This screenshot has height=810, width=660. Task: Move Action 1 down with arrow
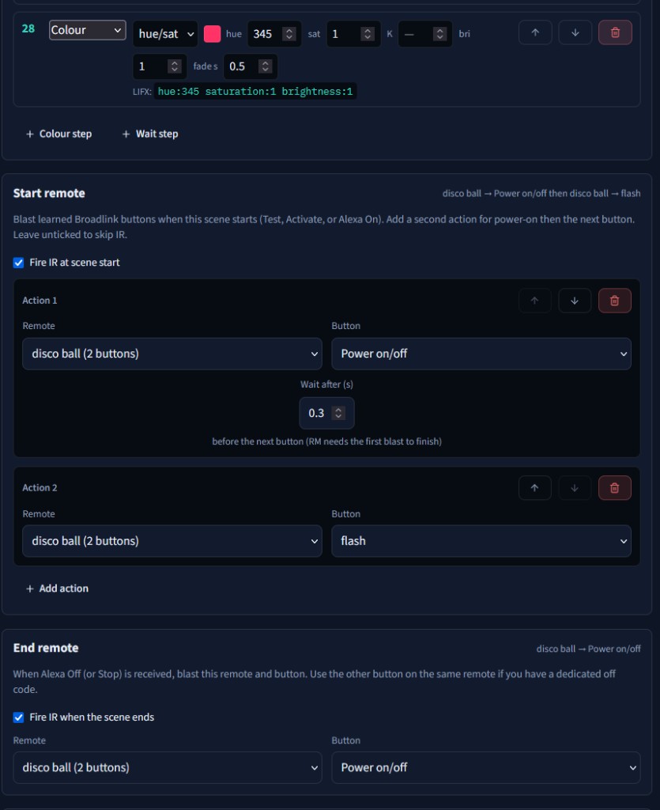click(575, 301)
